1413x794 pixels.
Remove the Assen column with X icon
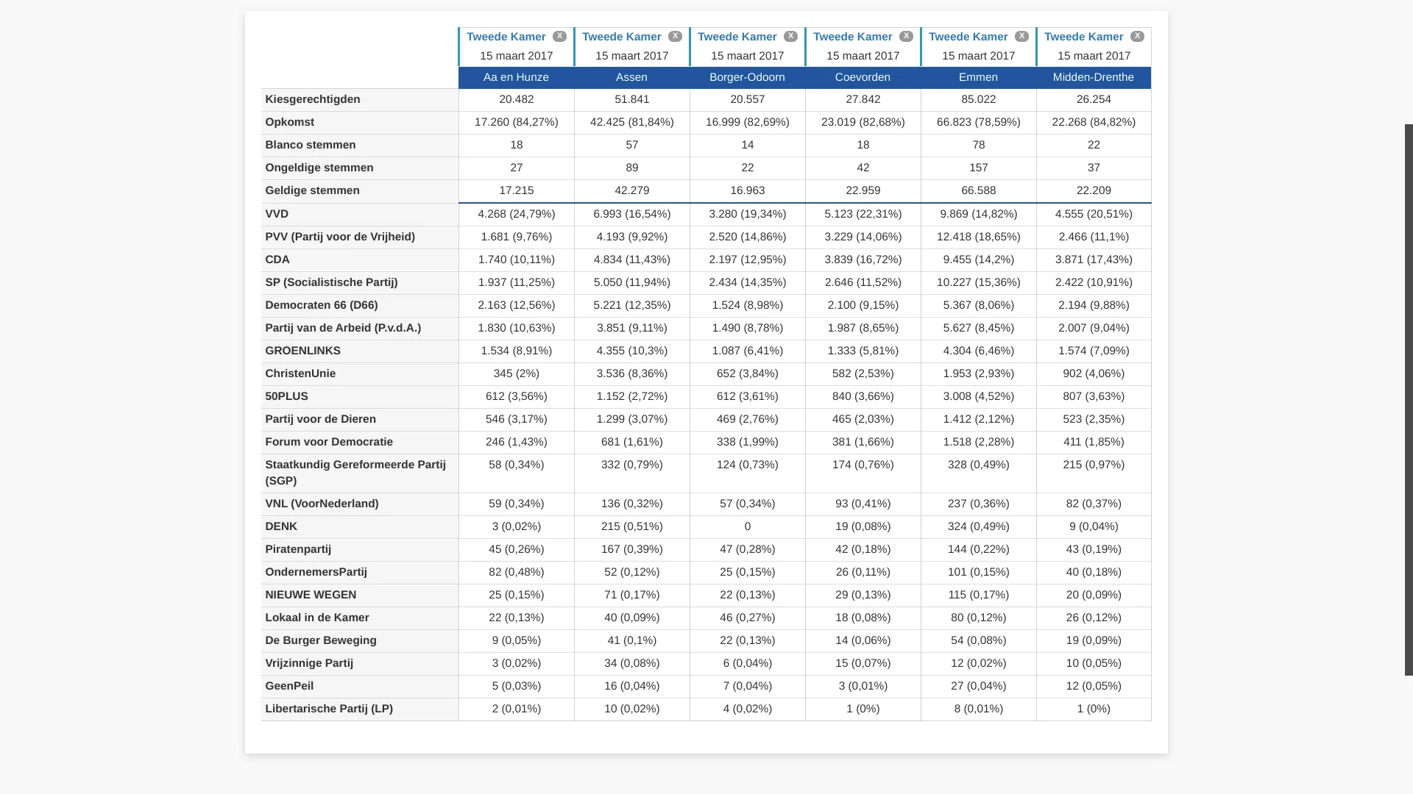675,37
